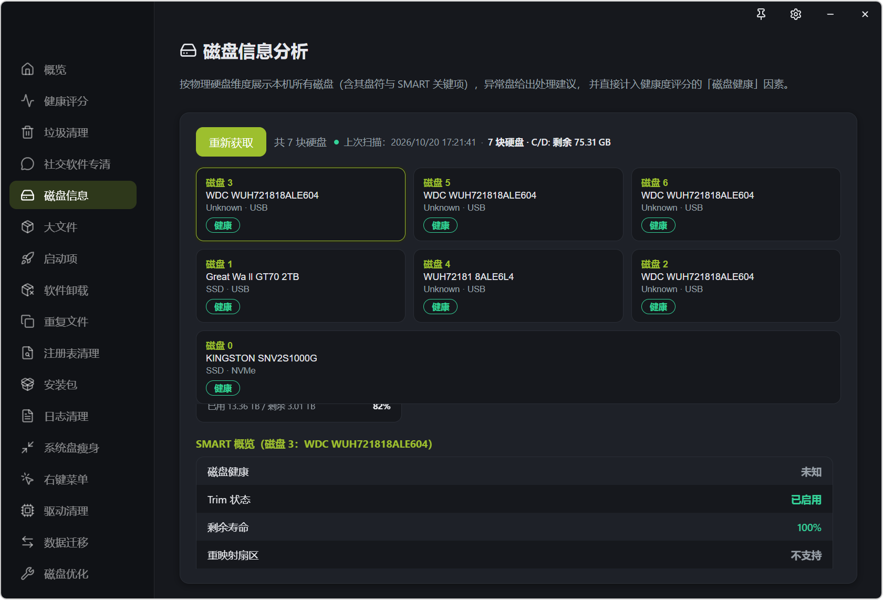Click the registry cleanup document icon

click(27, 353)
